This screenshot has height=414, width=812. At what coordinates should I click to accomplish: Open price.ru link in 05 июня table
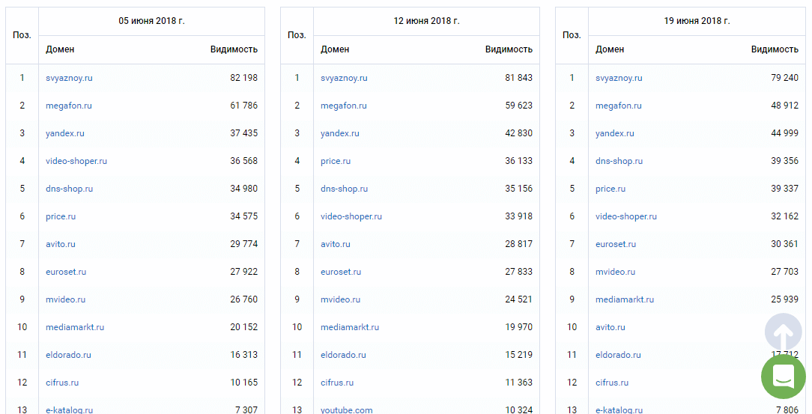coord(61,216)
